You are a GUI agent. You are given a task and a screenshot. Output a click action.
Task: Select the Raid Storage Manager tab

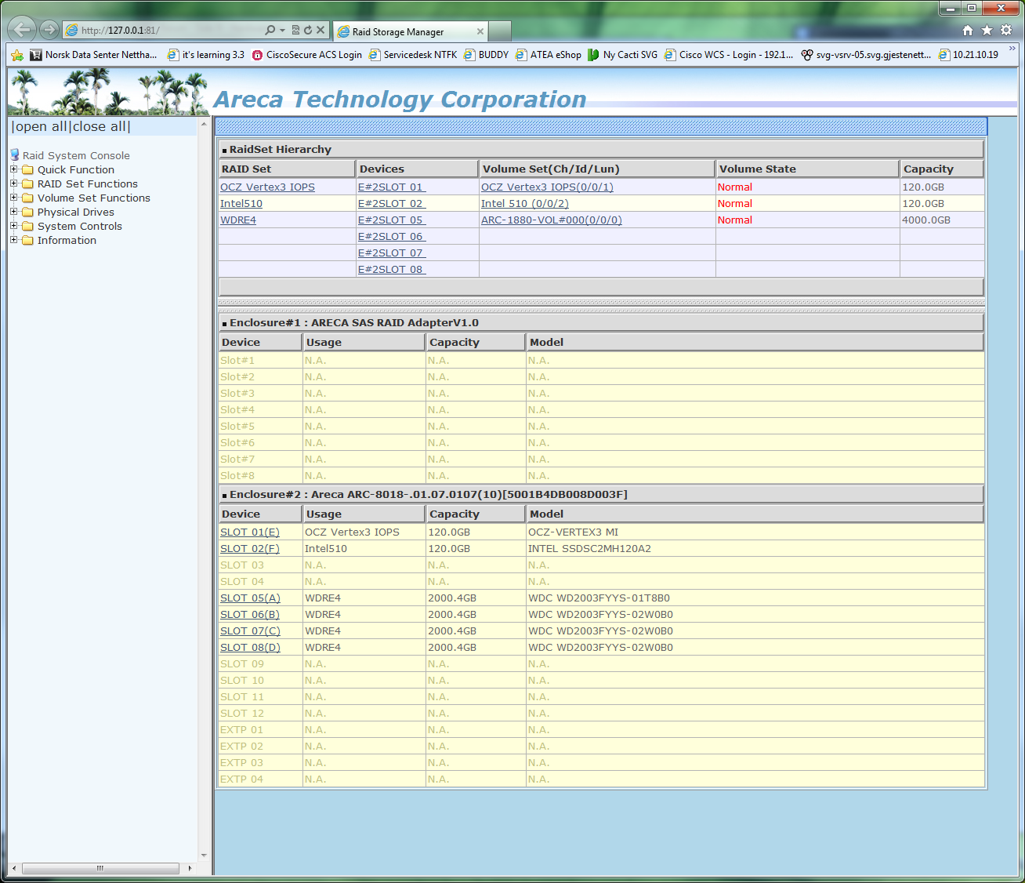[411, 31]
